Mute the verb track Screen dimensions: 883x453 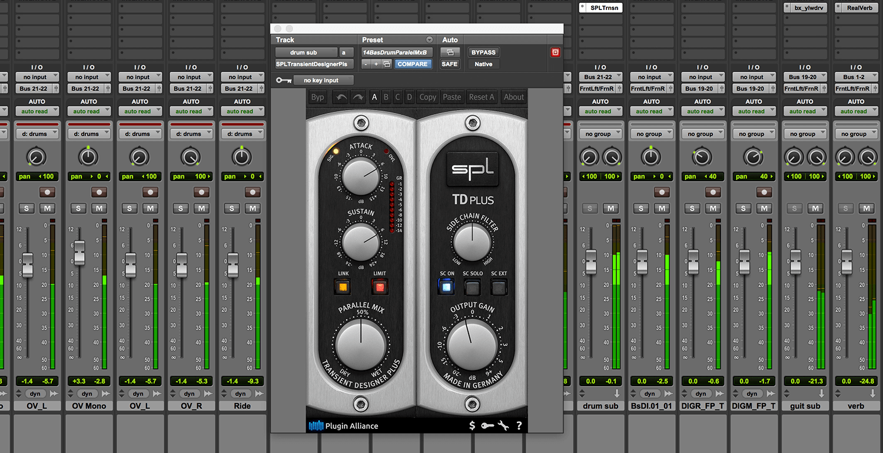click(867, 208)
